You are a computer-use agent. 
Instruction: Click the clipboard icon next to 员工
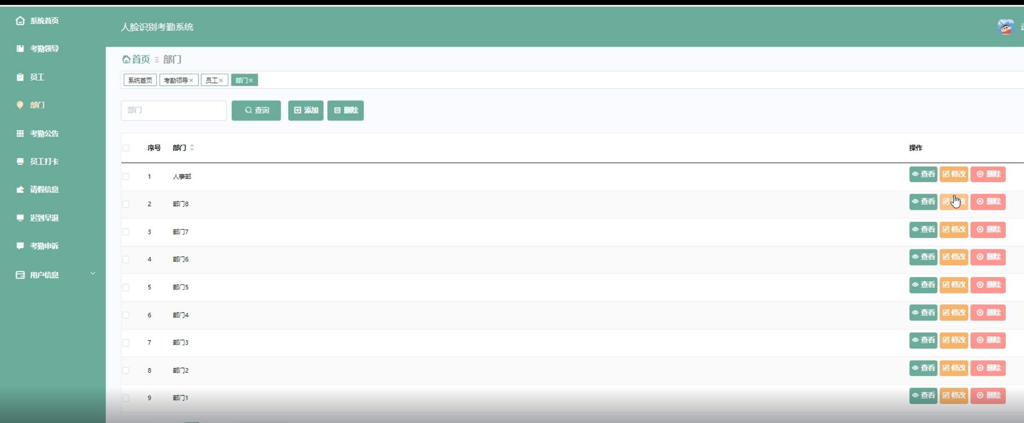coord(20,77)
